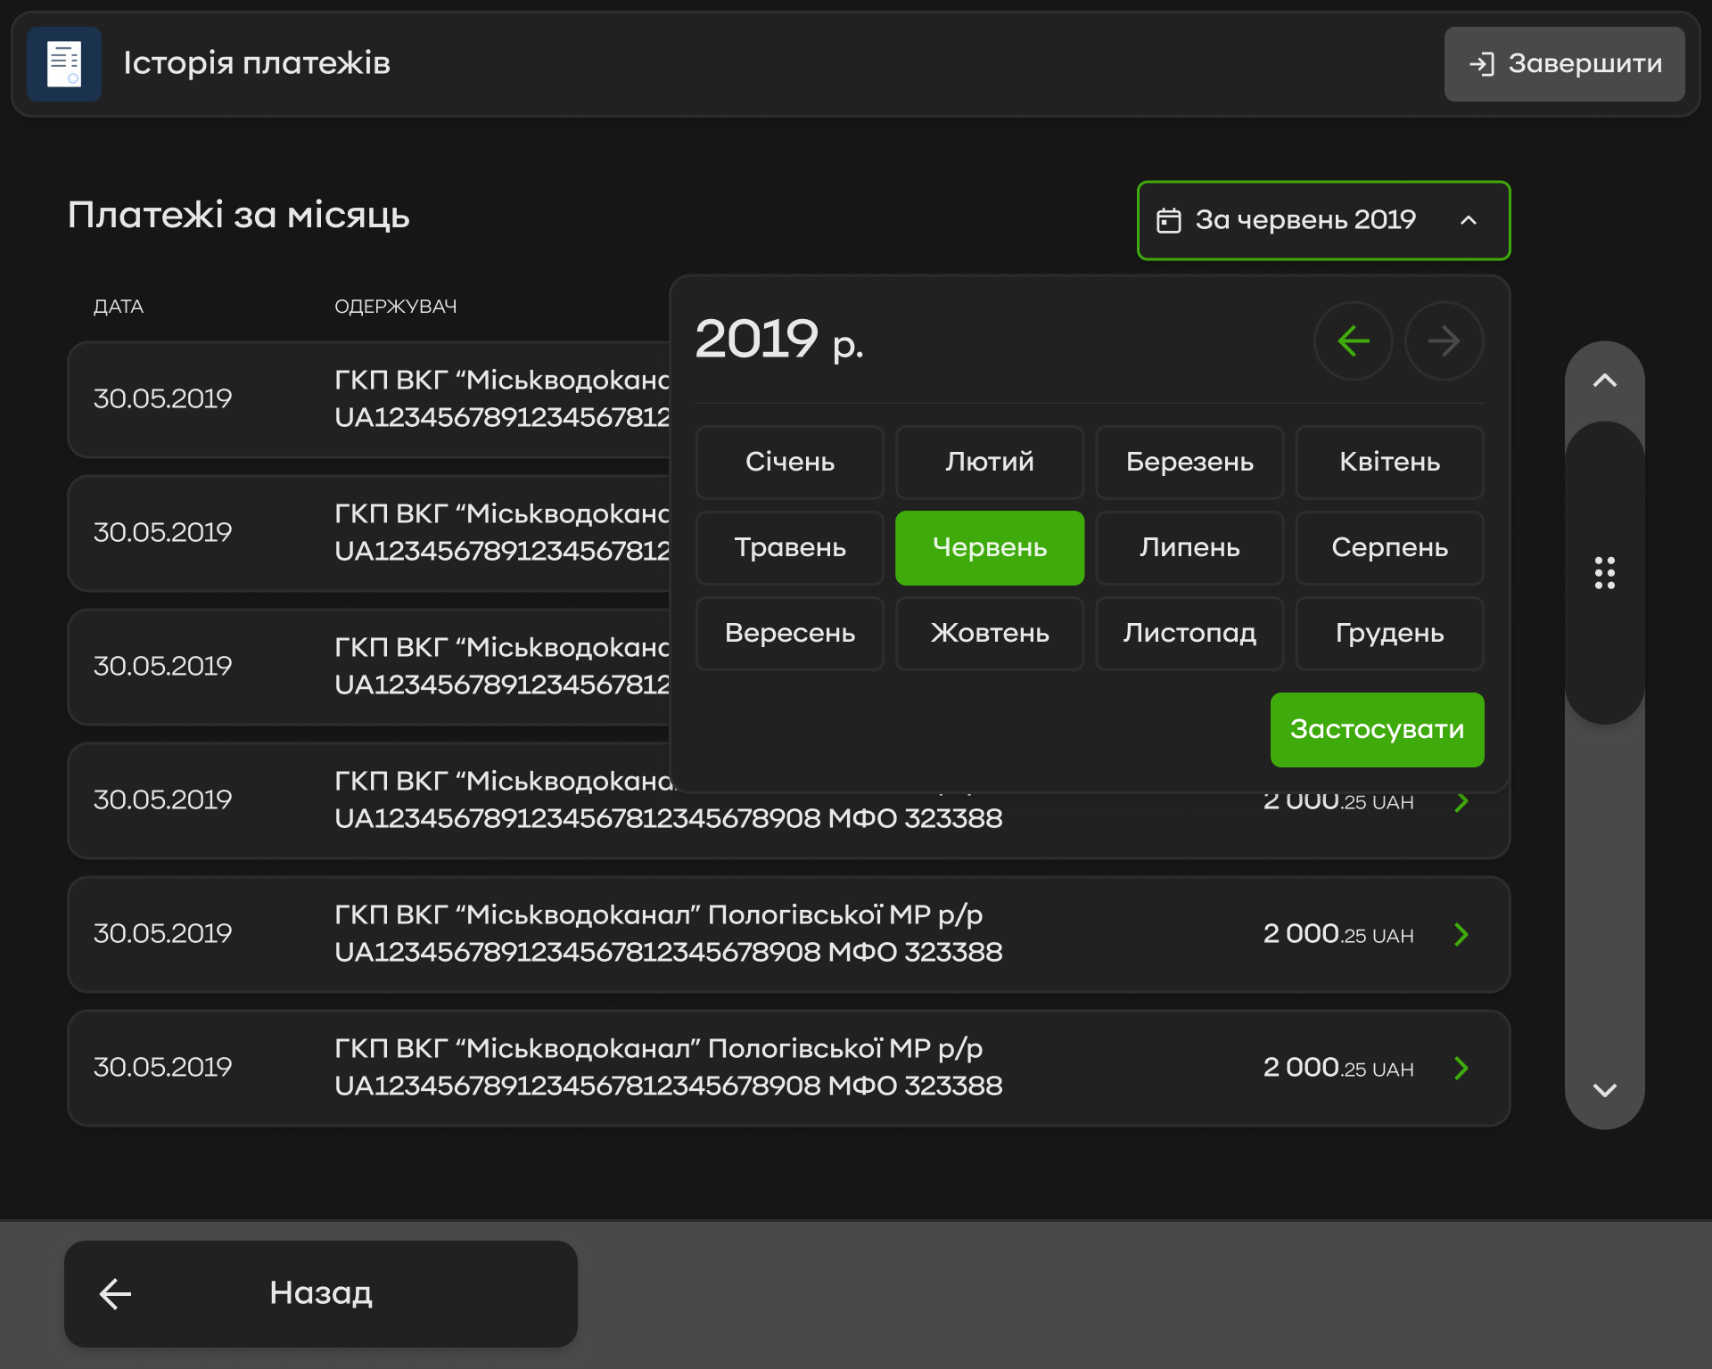Open details chevron of last payment row
This screenshot has width=1712, height=1369.
(x=1461, y=1068)
